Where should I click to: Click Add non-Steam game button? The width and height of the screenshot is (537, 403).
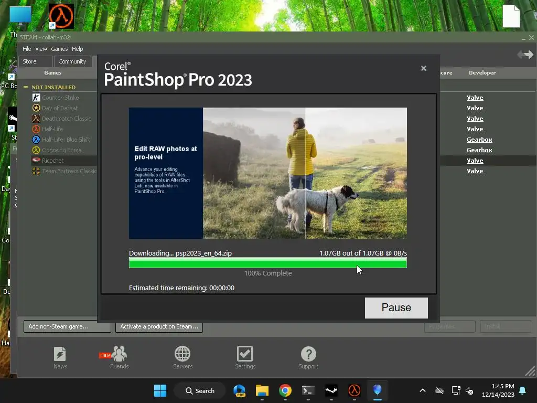click(67, 326)
